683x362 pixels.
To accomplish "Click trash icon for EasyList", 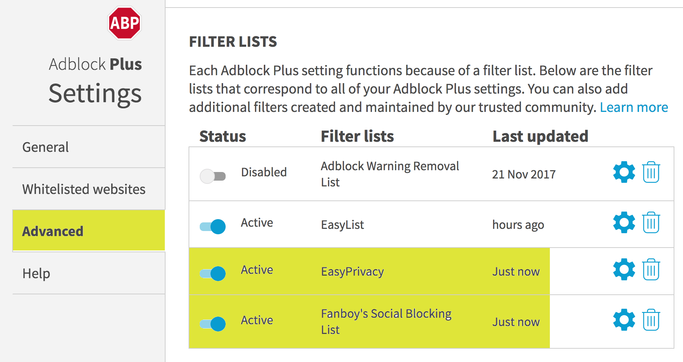I will tap(651, 222).
